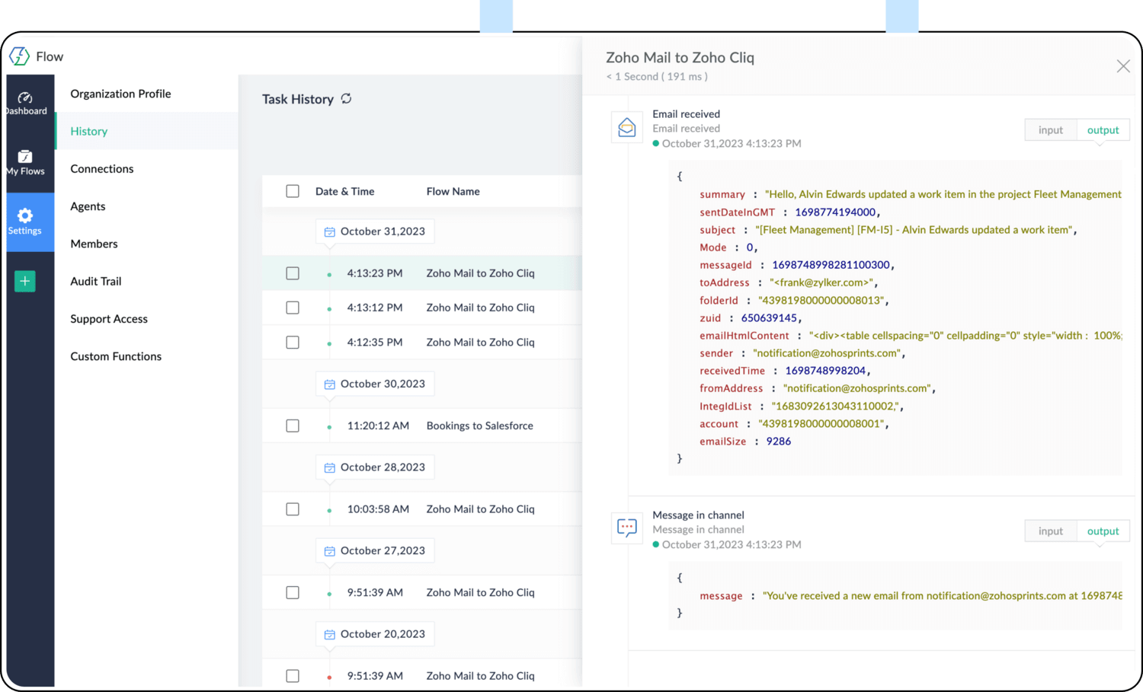Go to Audit Trail settings
The width and height of the screenshot is (1143, 692).
(96, 281)
